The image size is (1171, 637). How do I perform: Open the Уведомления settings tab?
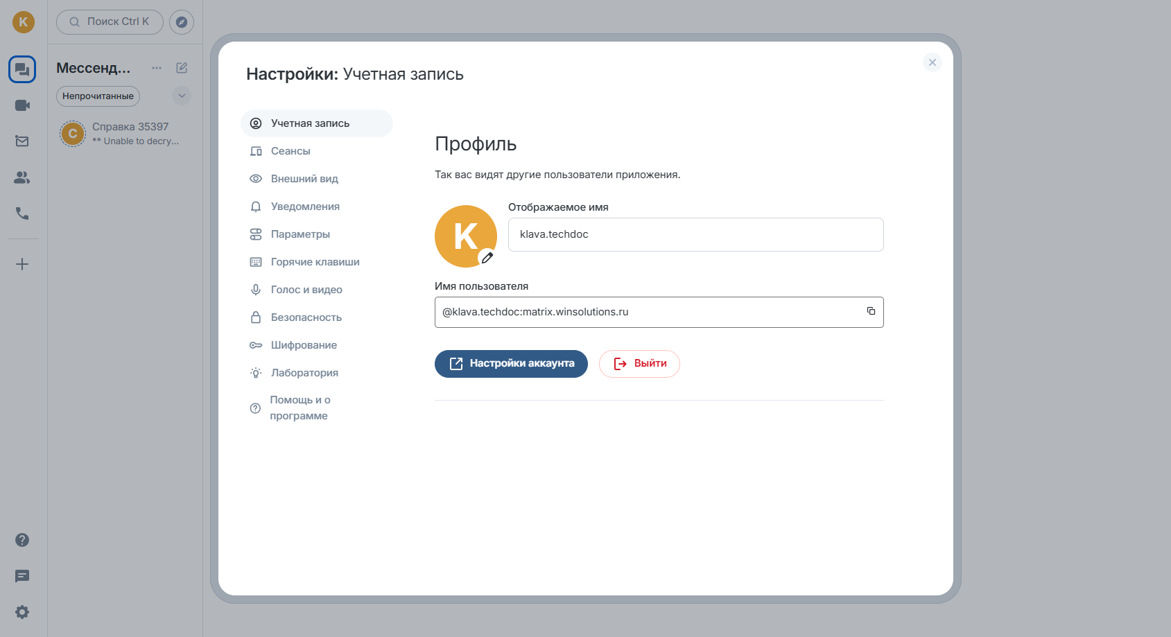pos(317,207)
